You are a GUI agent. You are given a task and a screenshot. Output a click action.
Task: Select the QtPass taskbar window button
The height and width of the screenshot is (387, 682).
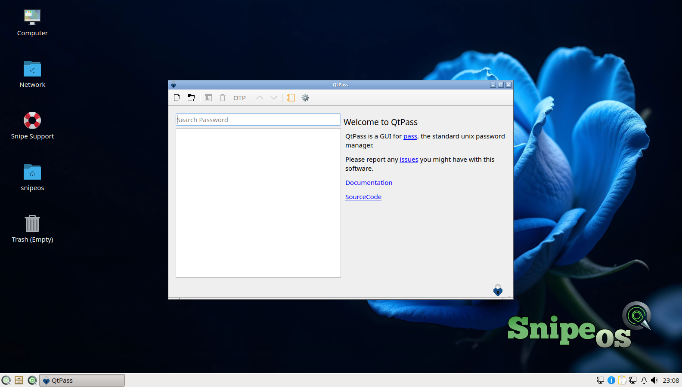pos(82,381)
